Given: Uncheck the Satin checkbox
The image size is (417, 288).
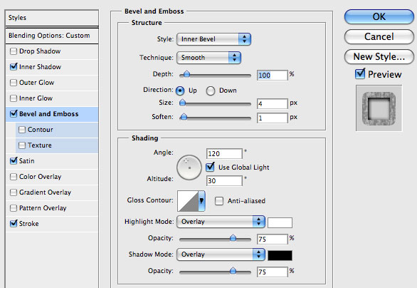Looking at the screenshot, I should coord(14,161).
